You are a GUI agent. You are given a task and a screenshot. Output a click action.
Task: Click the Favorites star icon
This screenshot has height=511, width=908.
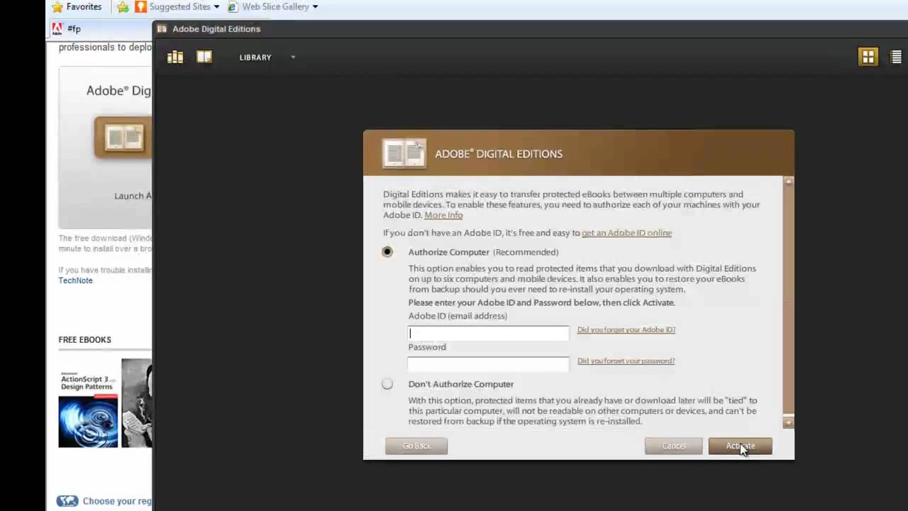coord(57,7)
